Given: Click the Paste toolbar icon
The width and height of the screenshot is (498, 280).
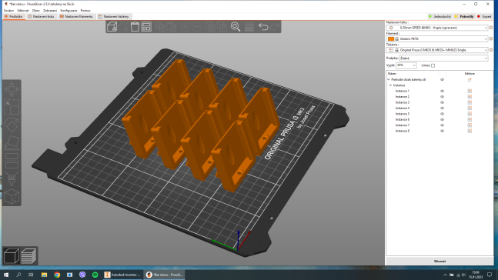Looking at the screenshot, I should pyautogui.click(x=172, y=27).
